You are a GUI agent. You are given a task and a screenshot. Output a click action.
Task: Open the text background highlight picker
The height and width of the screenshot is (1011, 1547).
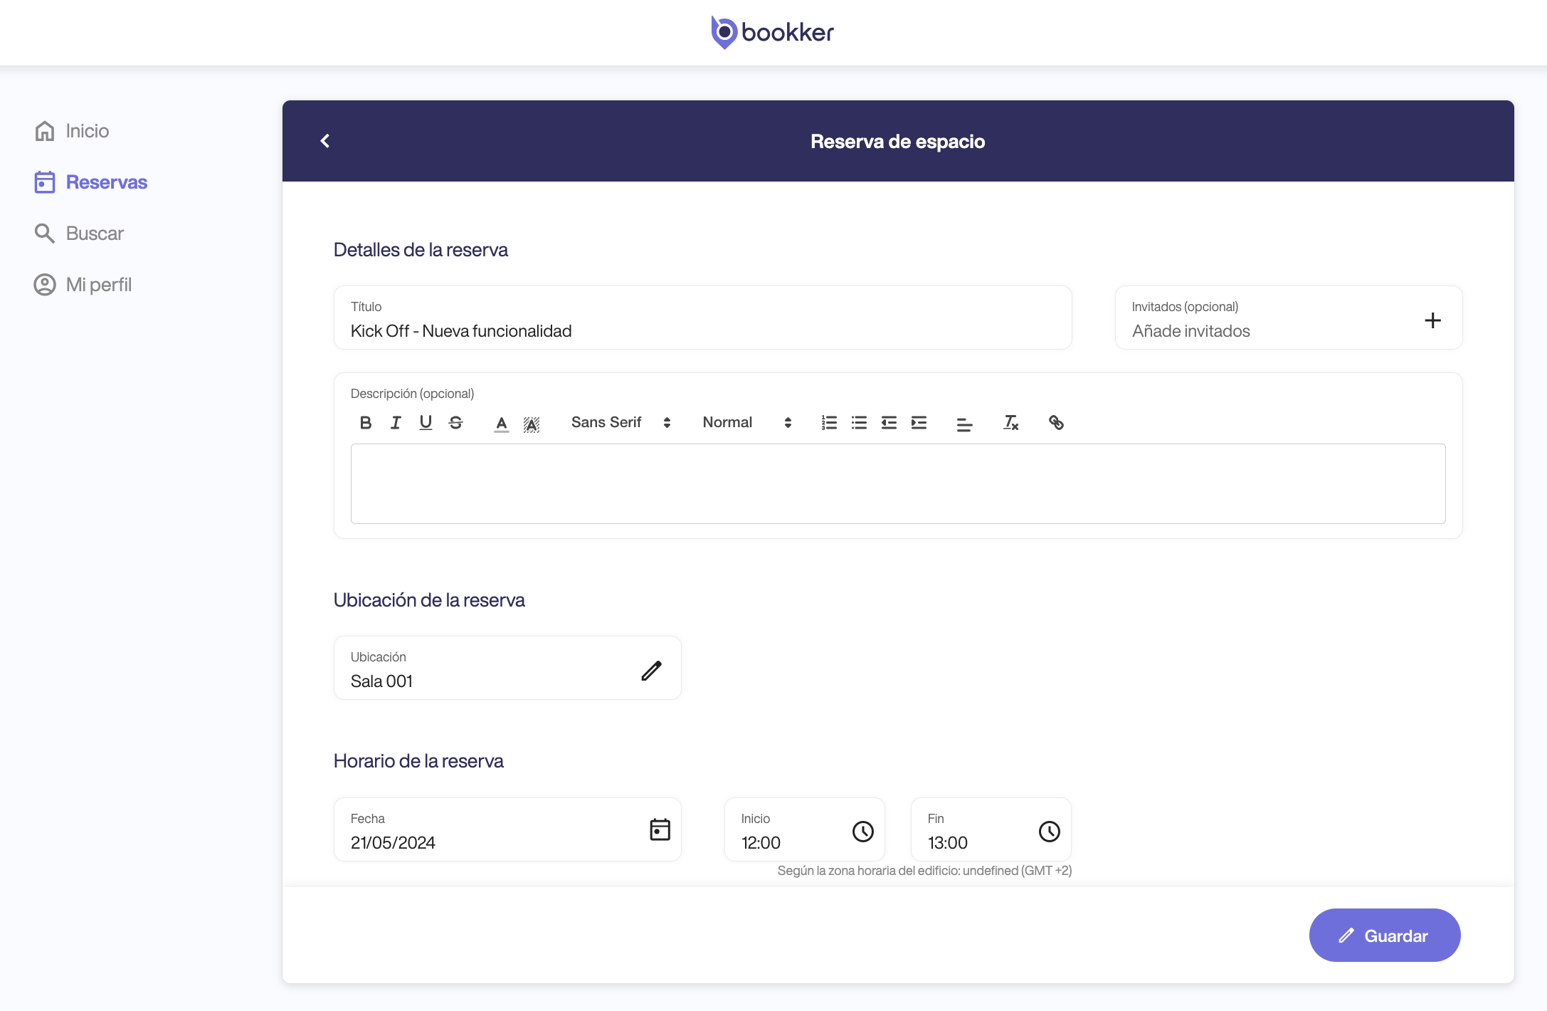[x=532, y=424]
